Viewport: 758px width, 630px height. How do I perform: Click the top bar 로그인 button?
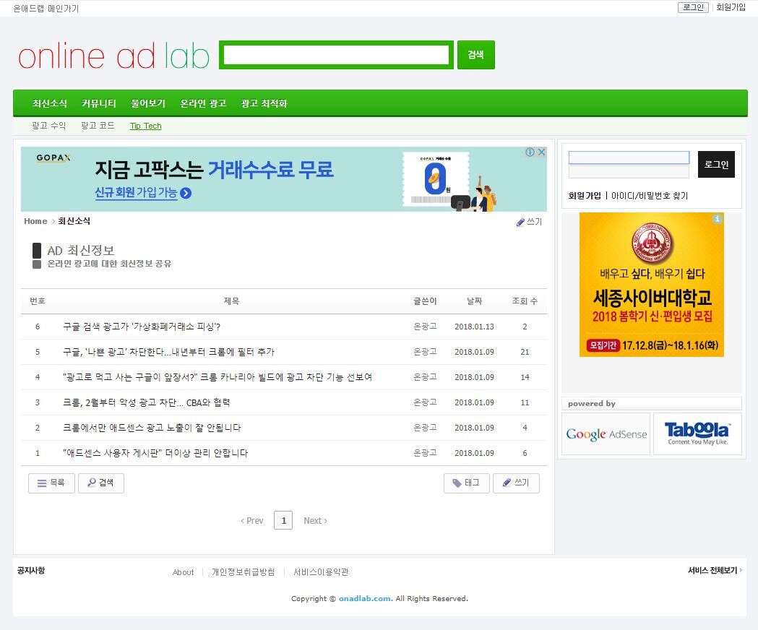pyautogui.click(x=693, y=7)
